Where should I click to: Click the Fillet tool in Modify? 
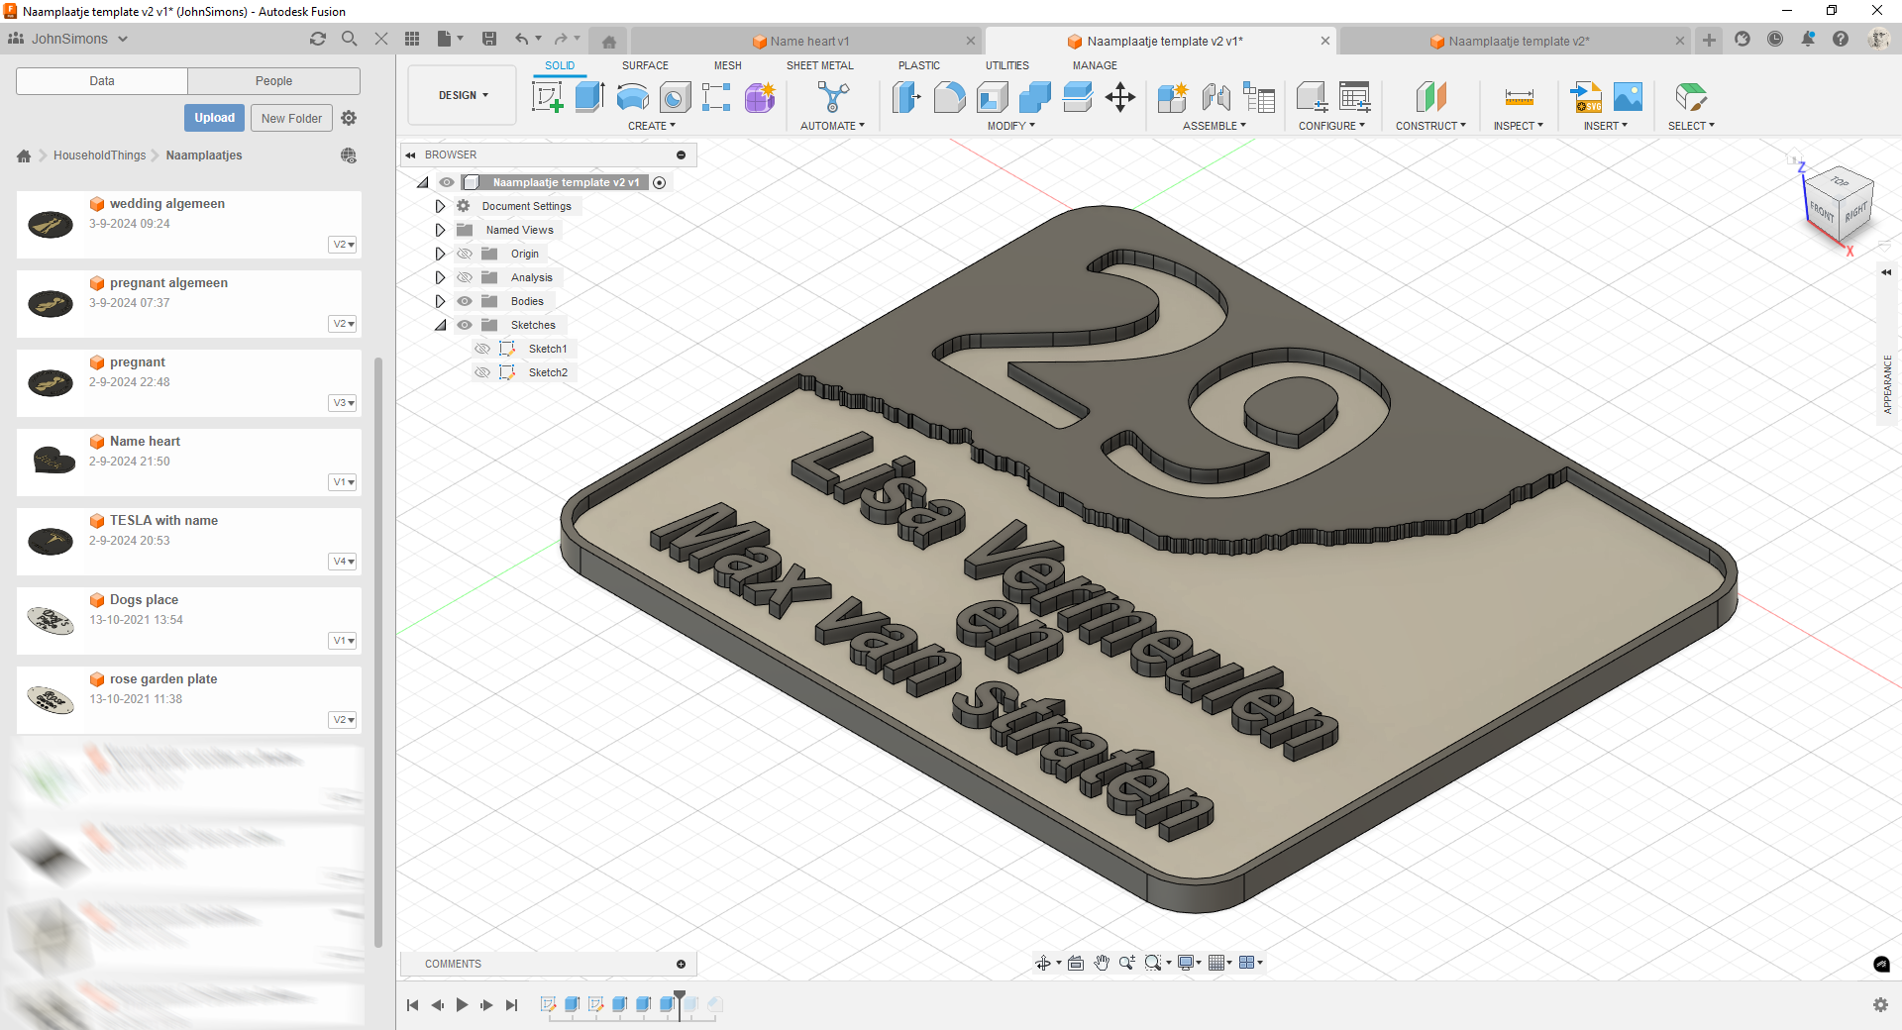tap(949, 97)
